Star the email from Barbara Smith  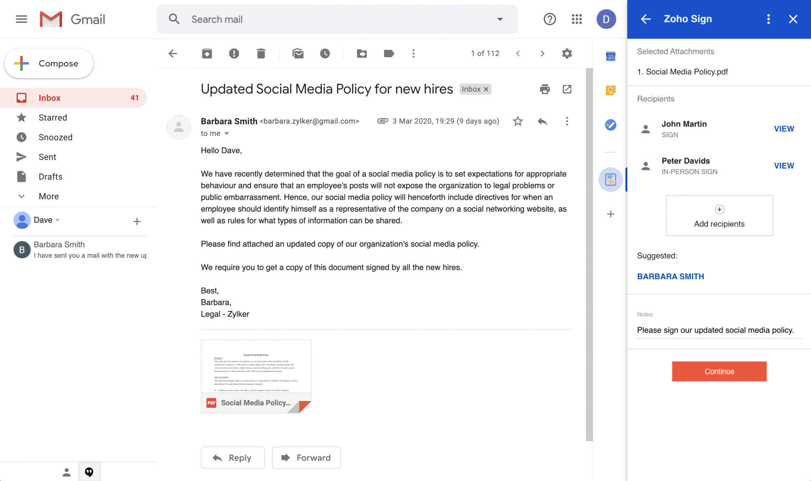click(518, 121)
